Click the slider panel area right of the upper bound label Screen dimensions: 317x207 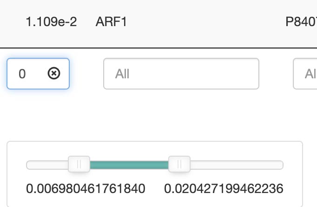[293, 188]
